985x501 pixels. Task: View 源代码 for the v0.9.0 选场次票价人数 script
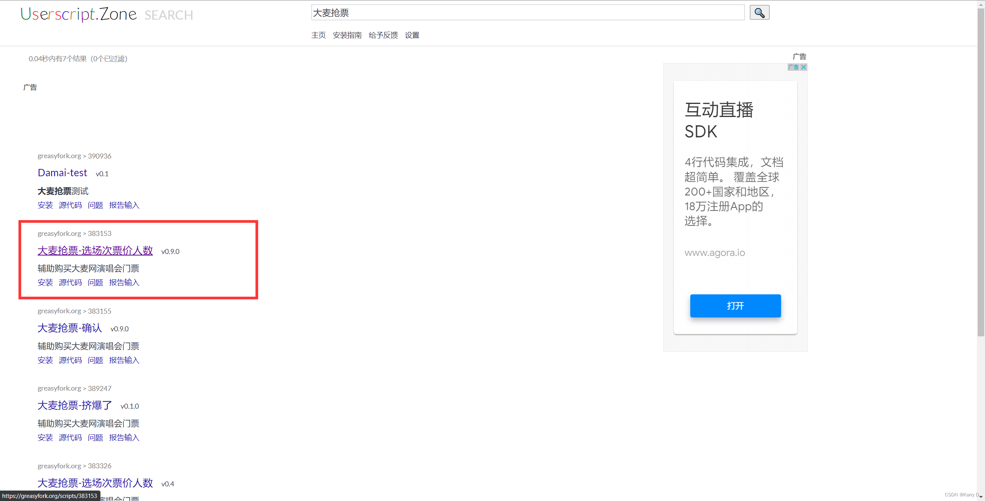pyautogui.click(x=70, y=282)
